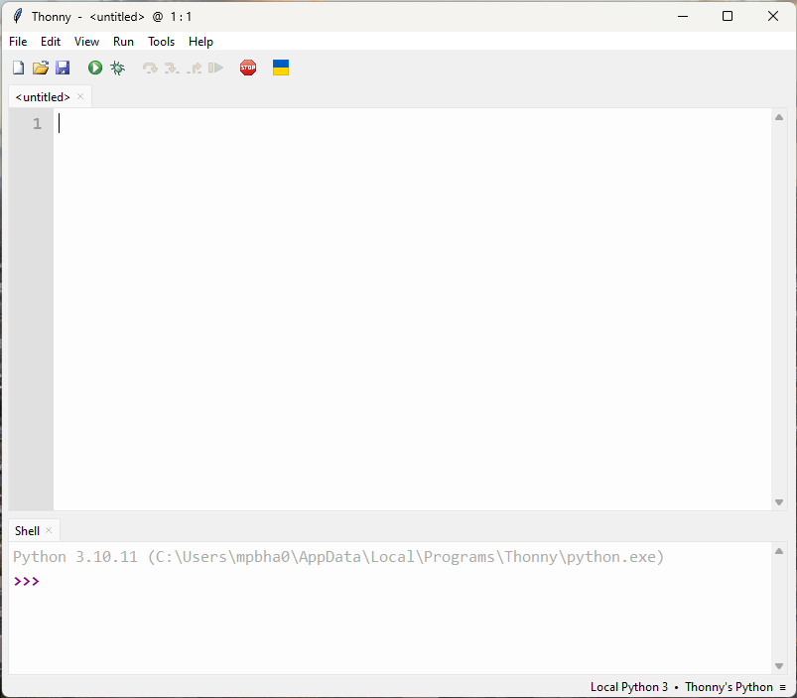Open the Tools menu
The image size is (797, 698).
click(161, 41)
